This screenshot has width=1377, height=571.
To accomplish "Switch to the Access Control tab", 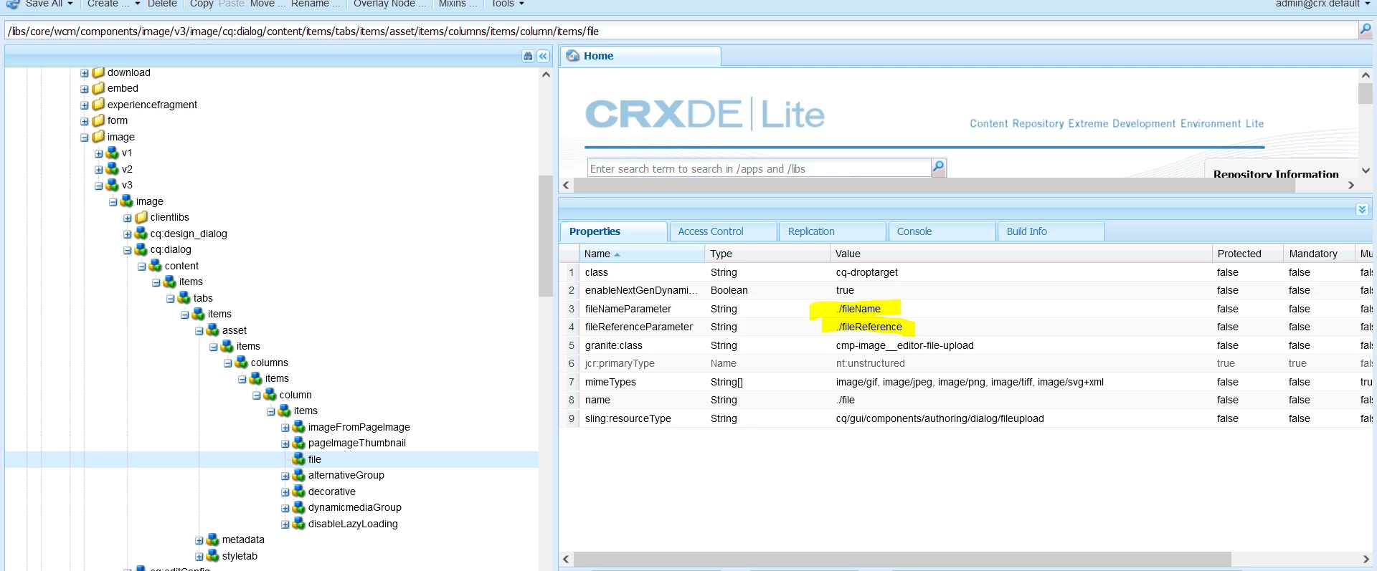I will coord(723,231).
